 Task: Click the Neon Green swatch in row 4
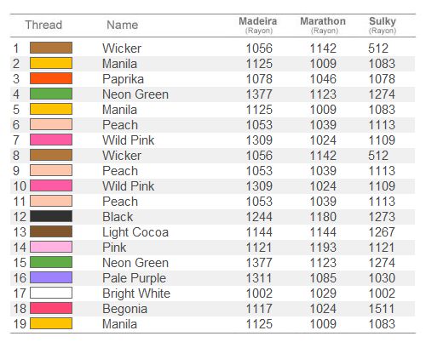(51, 94)
